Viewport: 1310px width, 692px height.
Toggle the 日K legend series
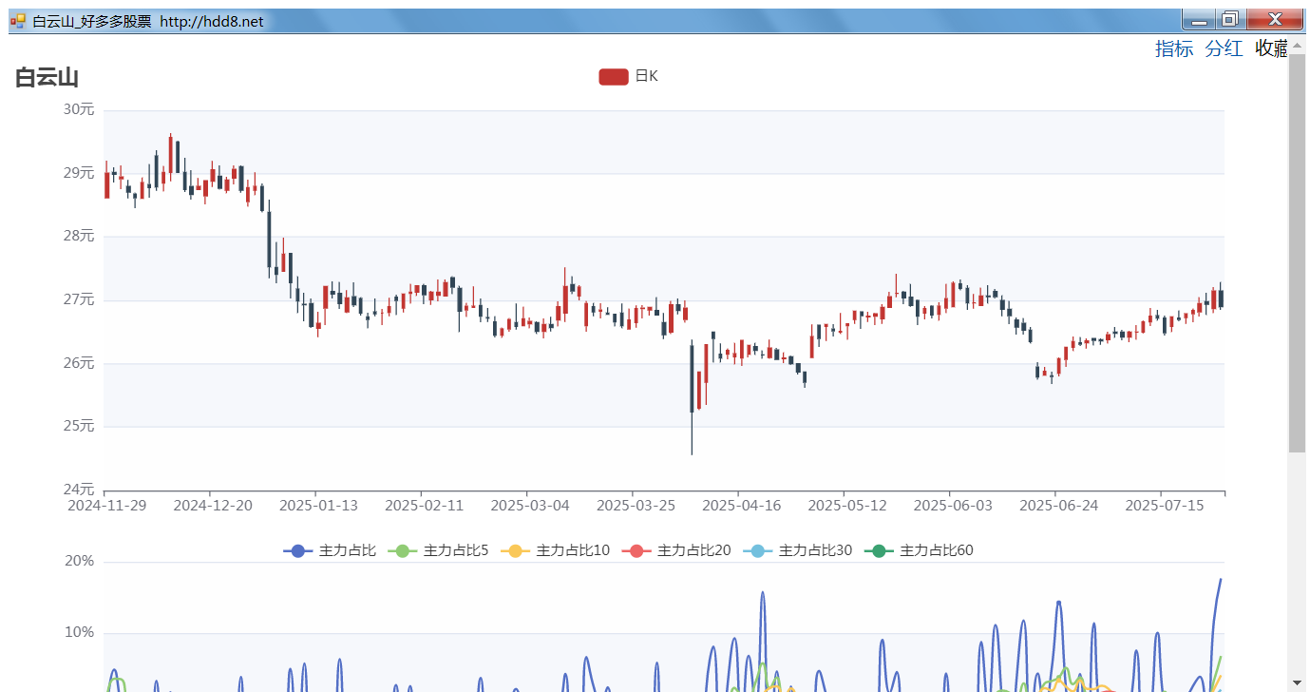[628, 76]
